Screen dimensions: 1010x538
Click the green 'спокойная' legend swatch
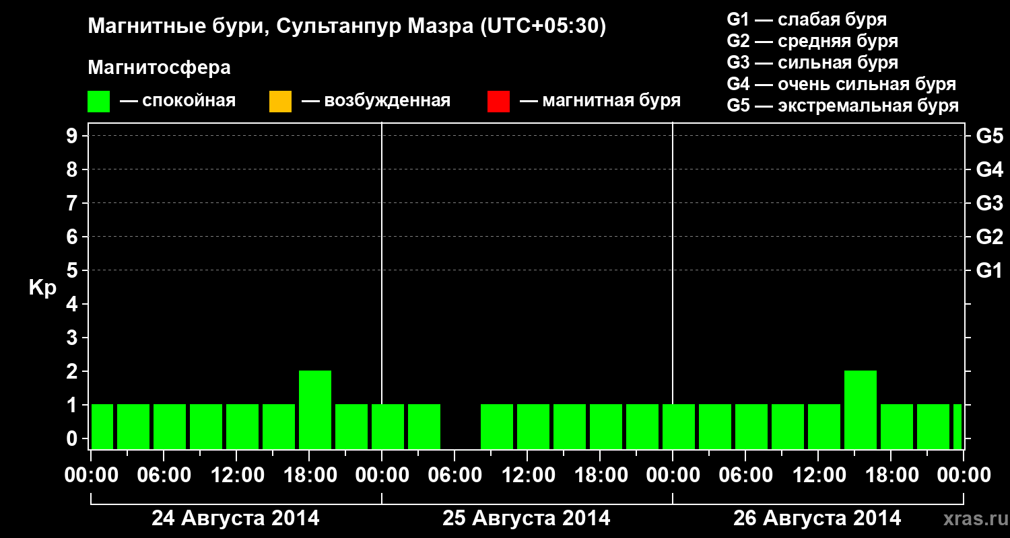[99, 102]
